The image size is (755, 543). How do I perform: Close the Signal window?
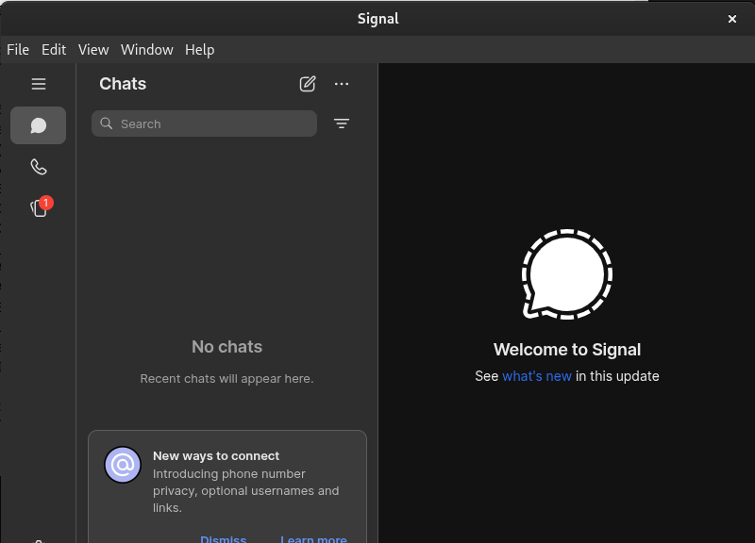(732, 19)
